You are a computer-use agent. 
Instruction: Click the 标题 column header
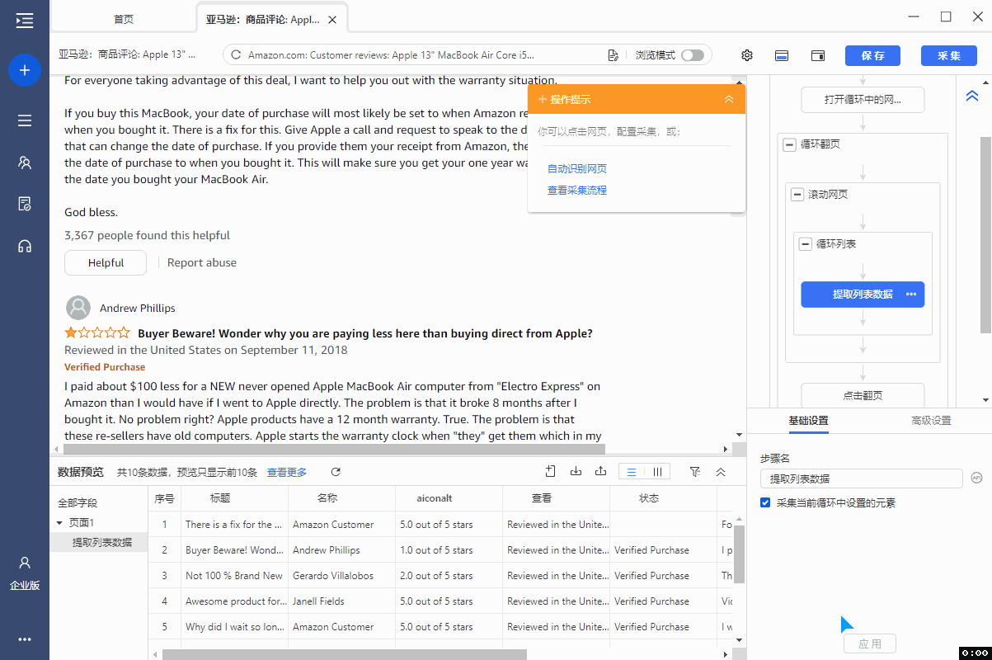coord(220,498)
